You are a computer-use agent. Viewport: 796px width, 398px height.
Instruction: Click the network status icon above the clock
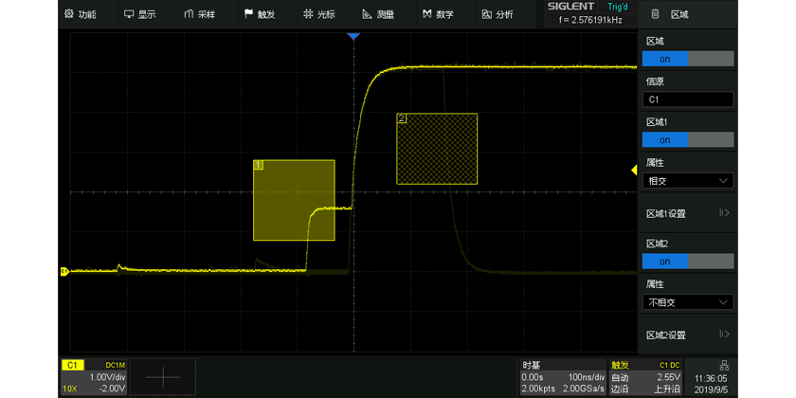tap(725, 365)
